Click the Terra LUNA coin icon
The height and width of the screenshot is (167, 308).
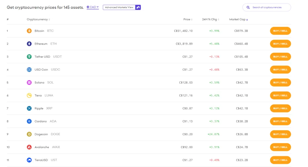click(x=29, y=95)
